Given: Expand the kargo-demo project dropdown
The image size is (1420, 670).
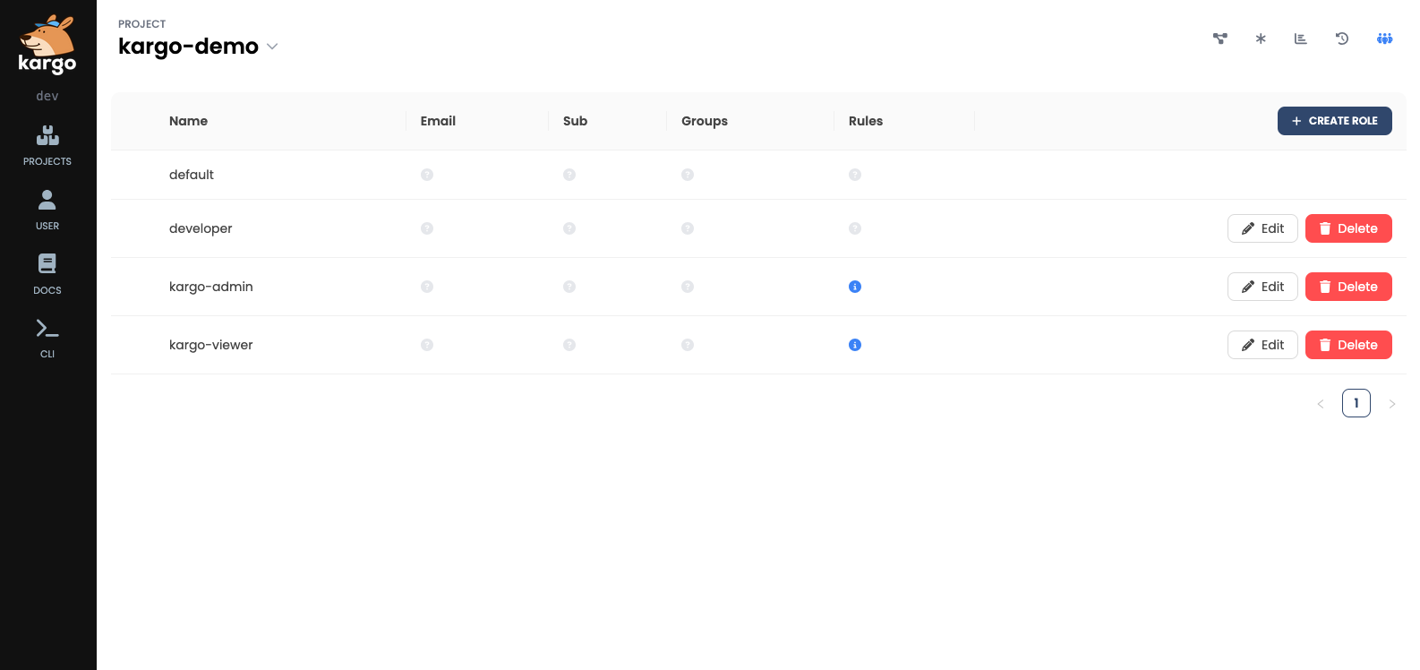Looking at the screenshot, I should coord(272,47).
